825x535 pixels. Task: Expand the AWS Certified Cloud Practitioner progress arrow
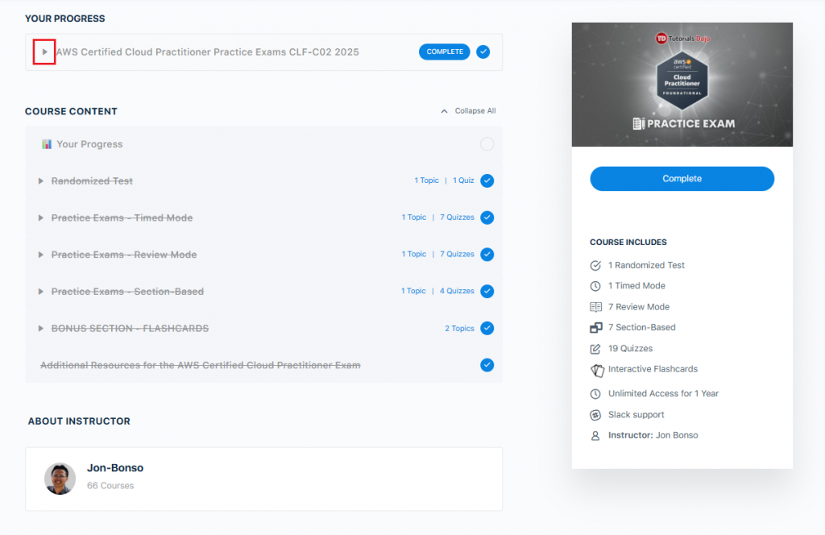pyautogui.click(x=44, y=52)
